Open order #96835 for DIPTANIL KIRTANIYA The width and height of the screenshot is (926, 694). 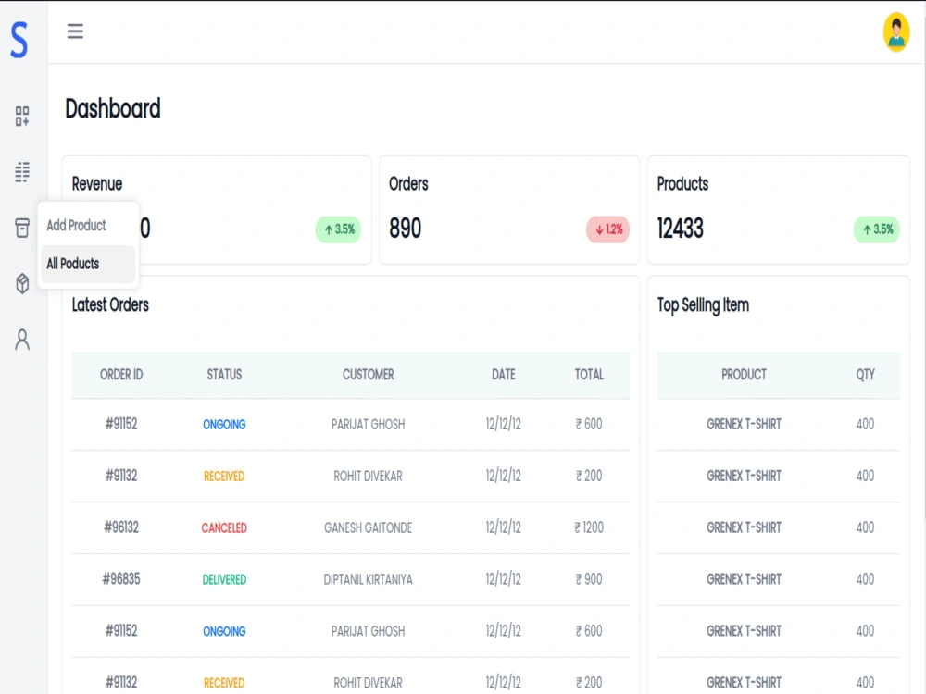[x=121, y=579]
